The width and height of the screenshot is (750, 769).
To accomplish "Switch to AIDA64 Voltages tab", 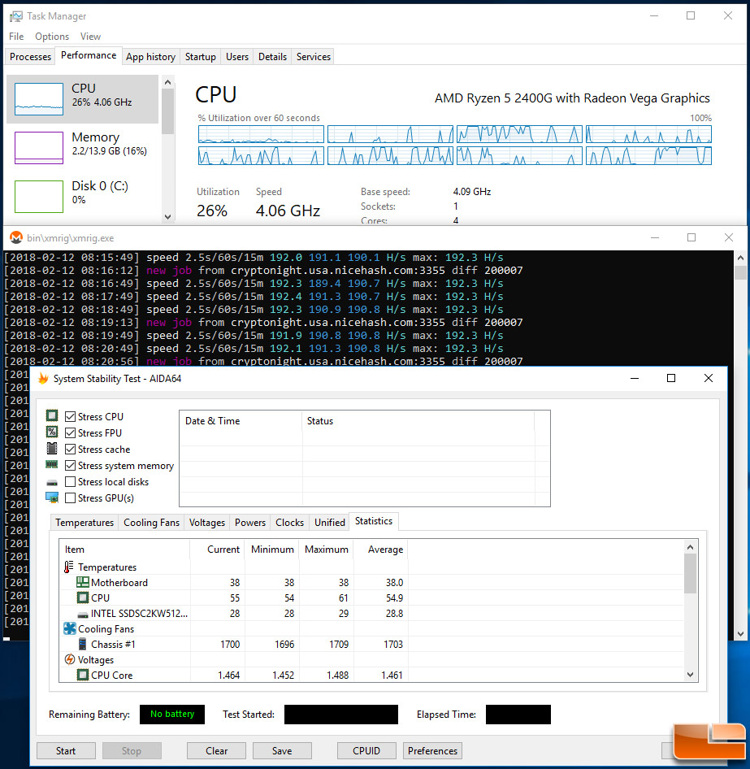I will coord(207,523).
